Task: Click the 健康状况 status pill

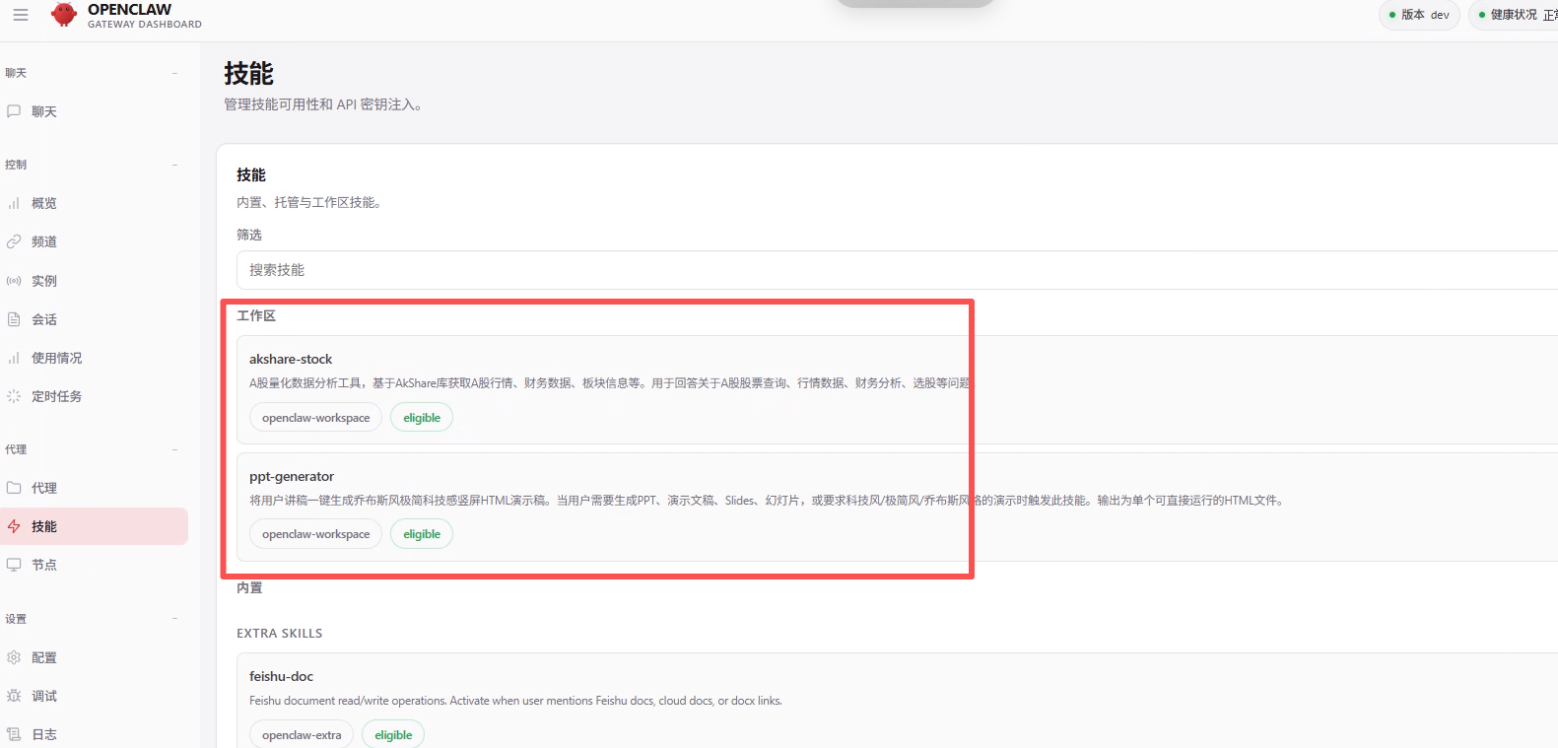Action: click(1516, 15)
